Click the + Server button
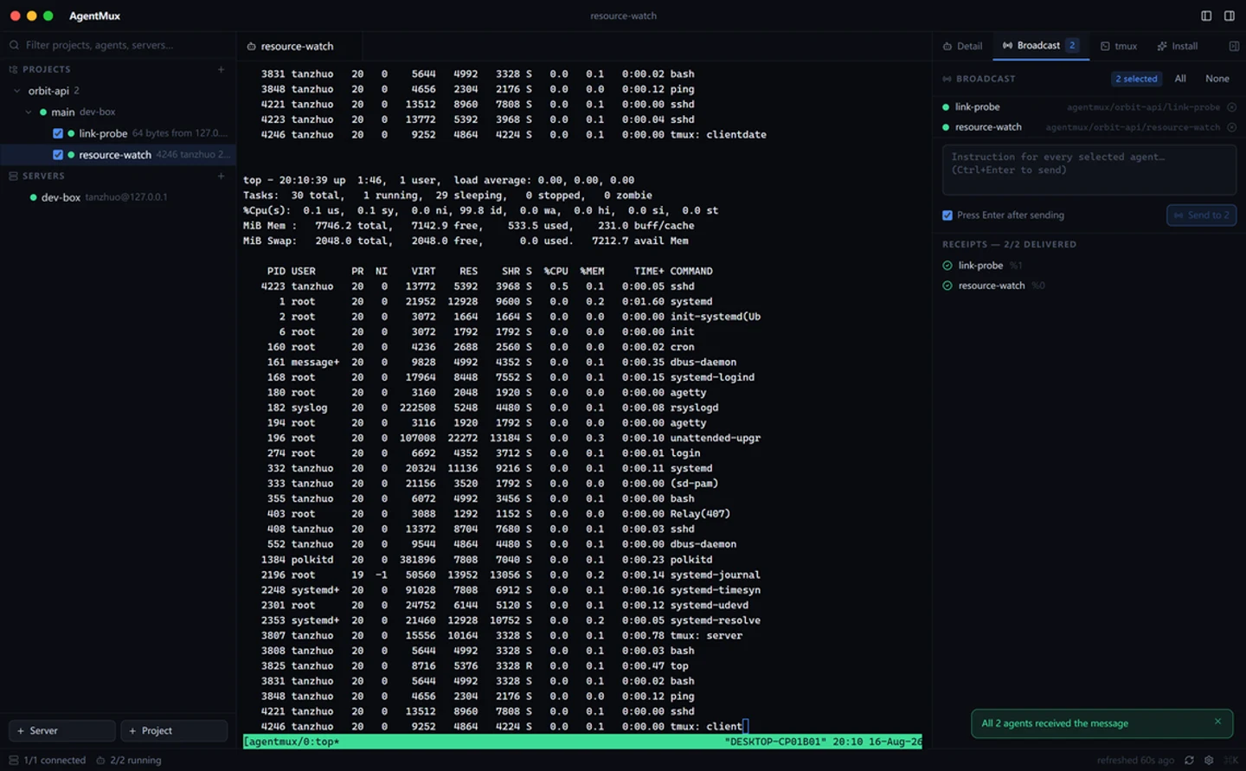This screenshot has width=1246, height=771. coord(62,730)
